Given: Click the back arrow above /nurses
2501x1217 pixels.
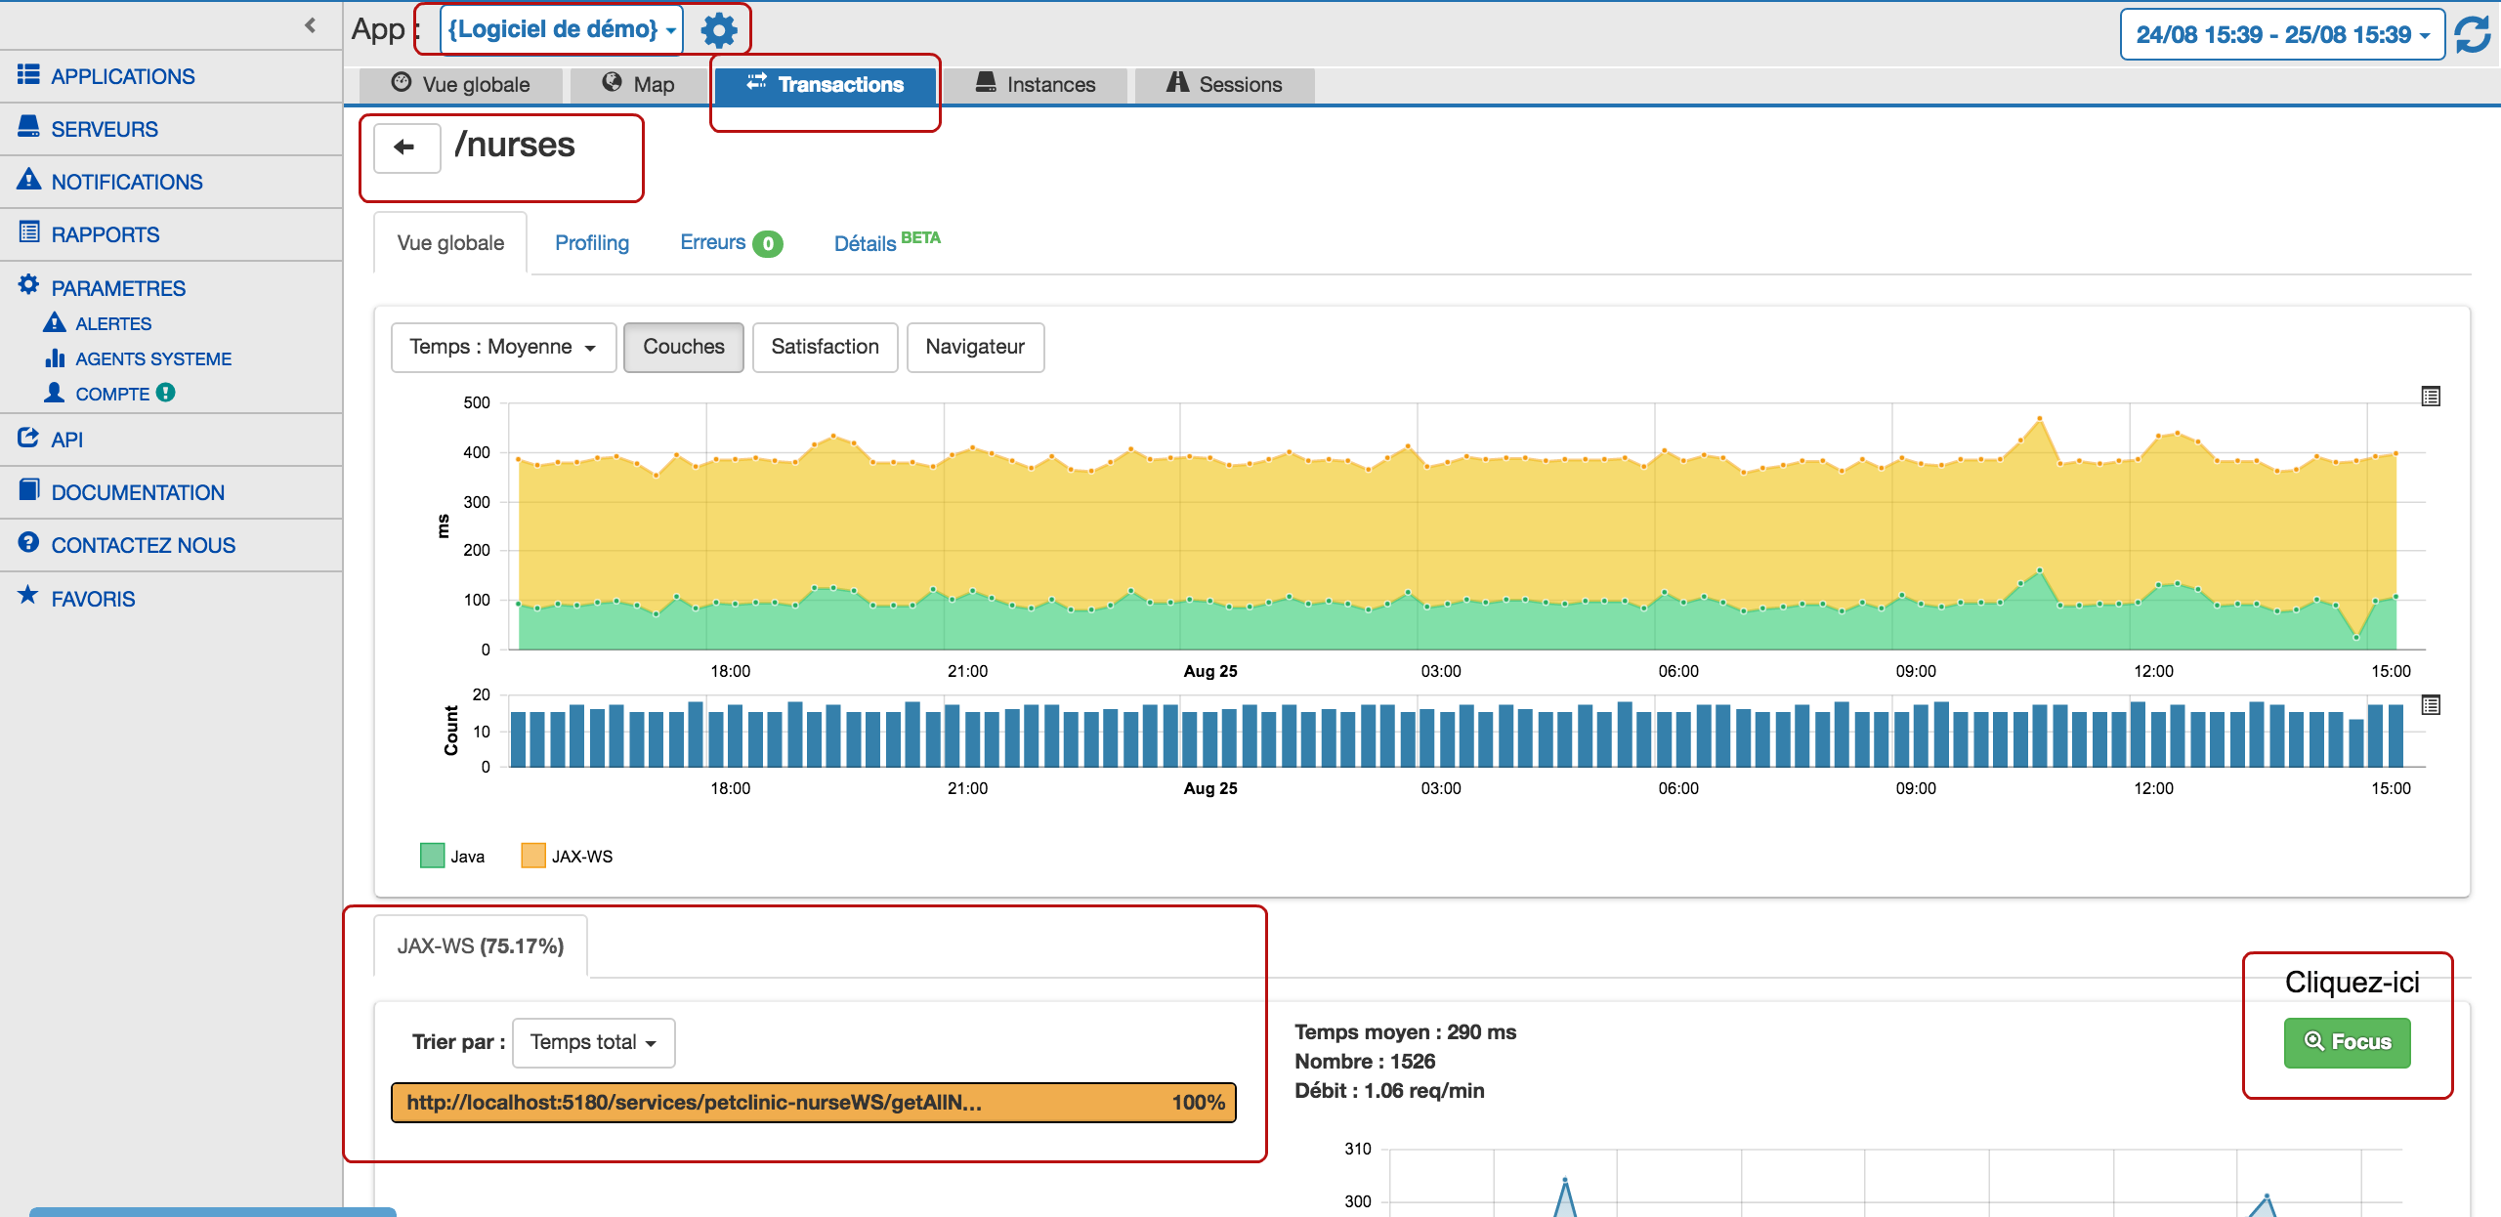Looking at the screenshot, I should coord(405,147).
